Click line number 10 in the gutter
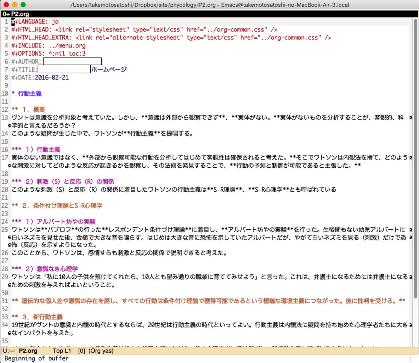Viewport: 419px width, 363px height. coord(5,94)
